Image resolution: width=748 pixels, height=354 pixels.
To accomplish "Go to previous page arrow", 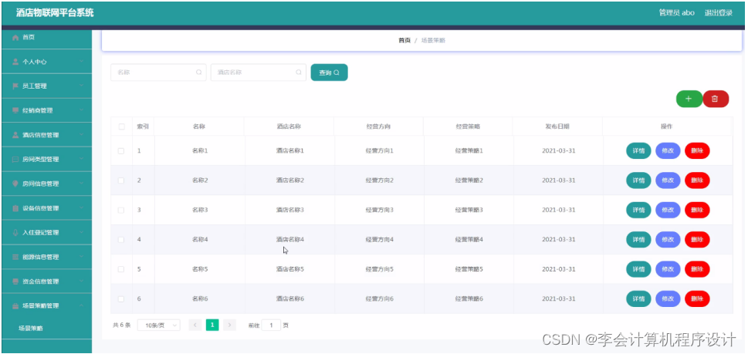I will (x=195, y=325).
